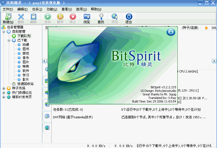Click the 种子市场 label
This screenshot has width=217, height=148.
19,88
